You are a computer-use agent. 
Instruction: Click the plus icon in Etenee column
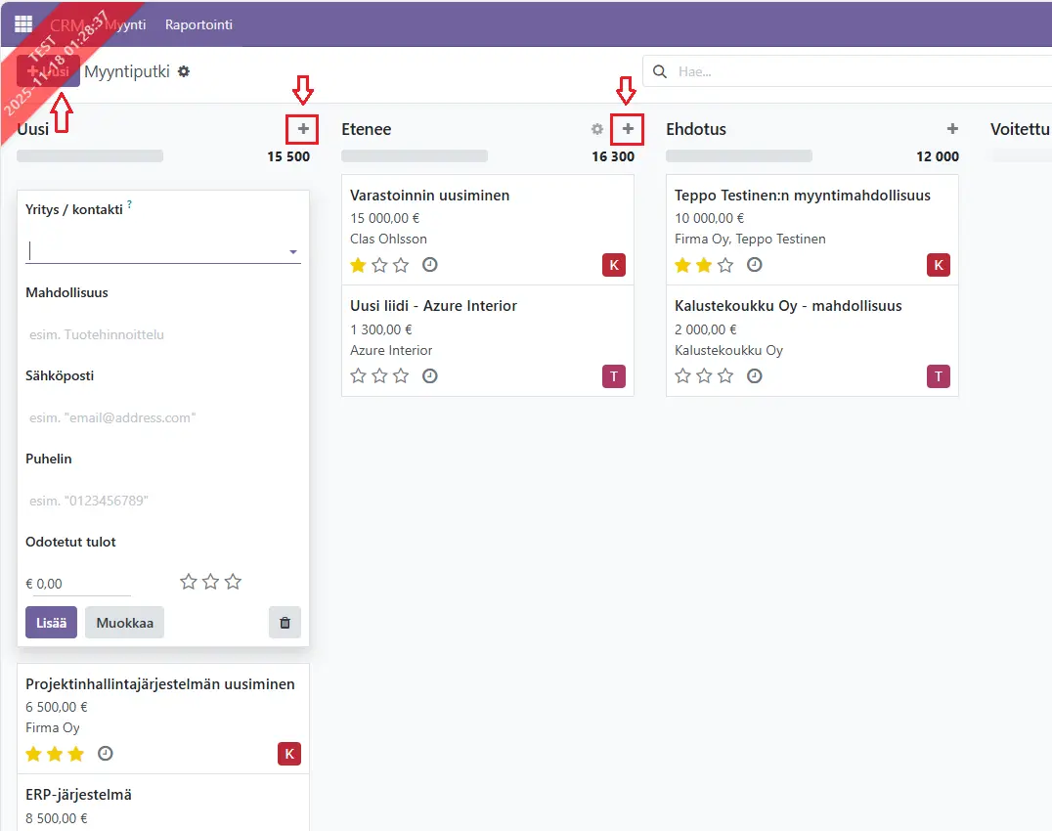(628, 129)
